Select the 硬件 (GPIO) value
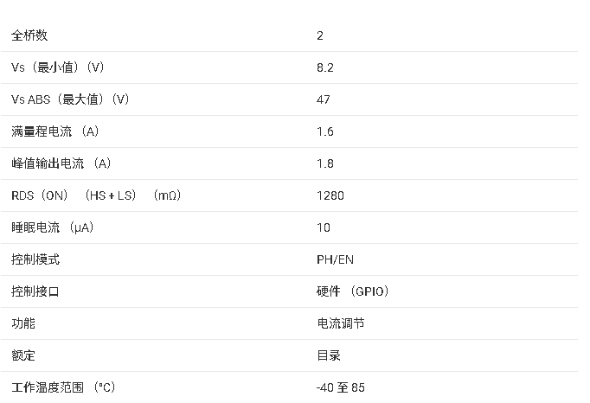The height and width of the screenshot is (403, 590). coord(353,291)
